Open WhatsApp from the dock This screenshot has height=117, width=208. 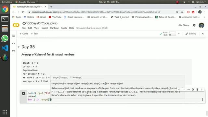pyautogui.click(x=5, y=38)
